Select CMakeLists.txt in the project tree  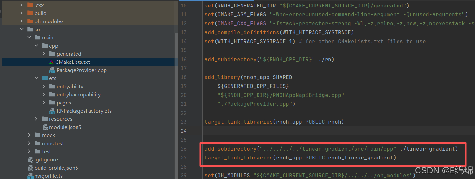click(73, 62)
